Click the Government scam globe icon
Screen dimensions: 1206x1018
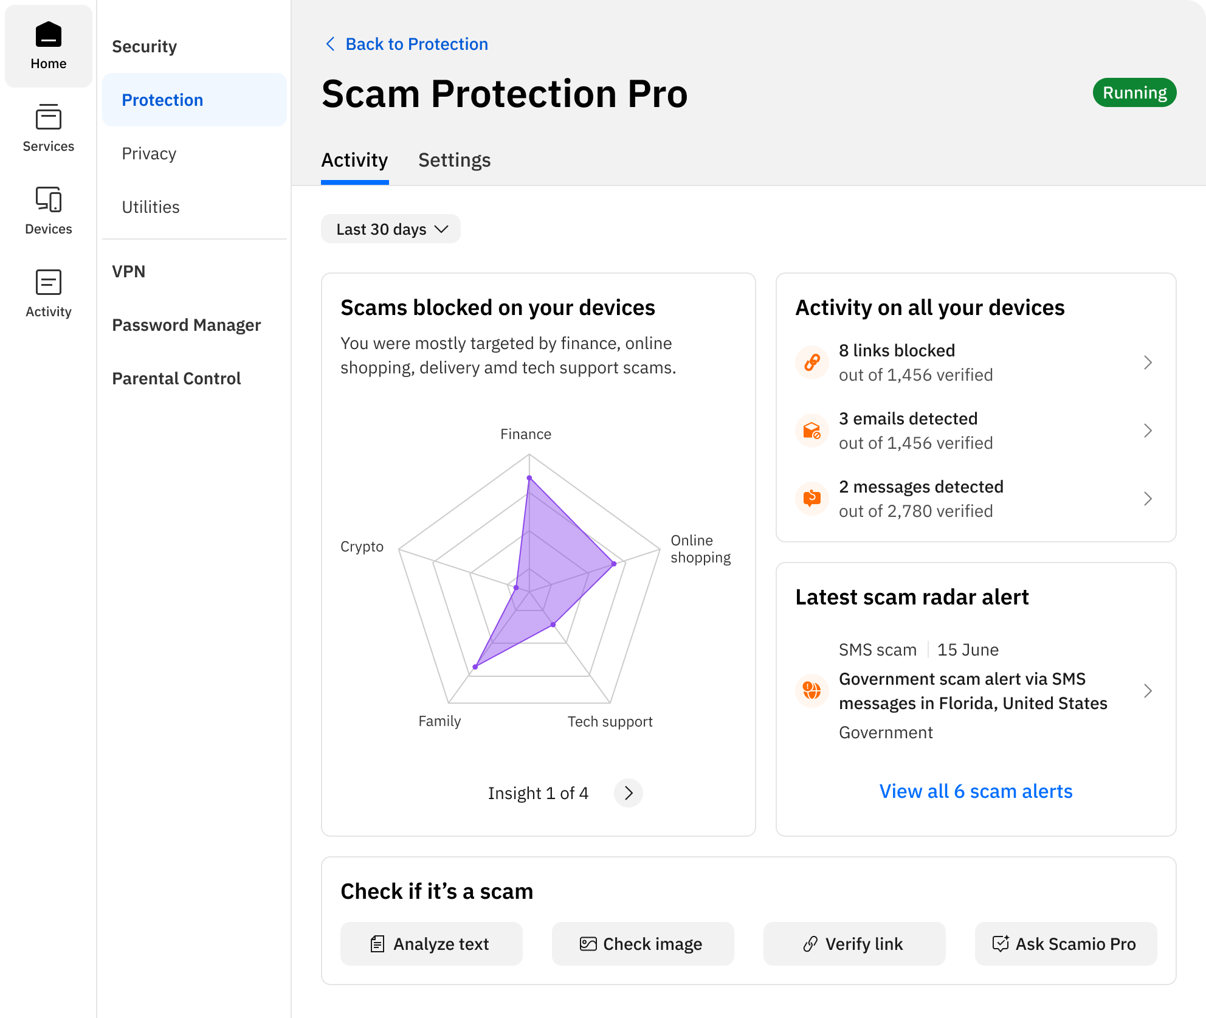point(812,691)
